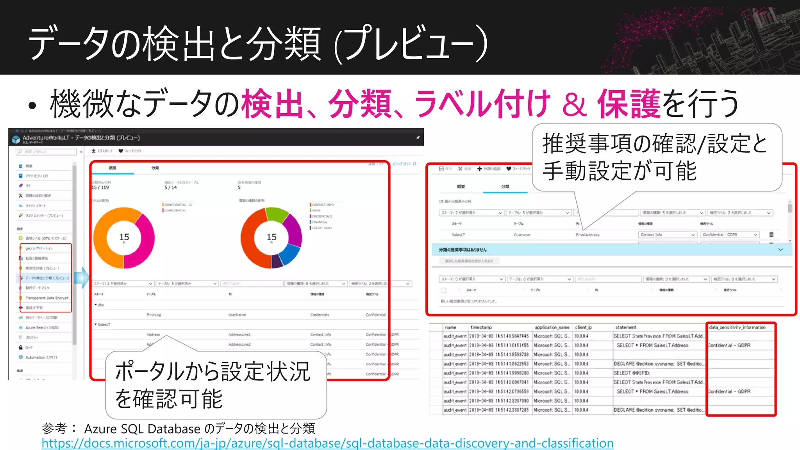
Task: Click the export toolbar button in the overview pane
Action: coord(102,151)
